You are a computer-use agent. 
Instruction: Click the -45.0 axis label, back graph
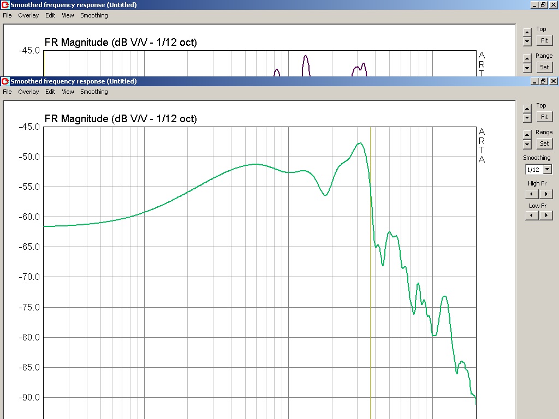point(29,51)
